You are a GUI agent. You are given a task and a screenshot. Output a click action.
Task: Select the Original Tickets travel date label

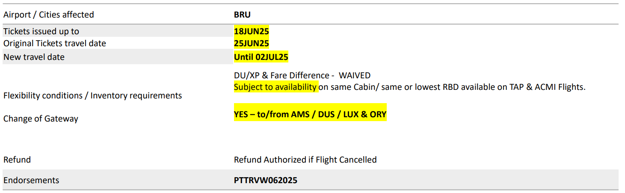click(x=55, y=43)
